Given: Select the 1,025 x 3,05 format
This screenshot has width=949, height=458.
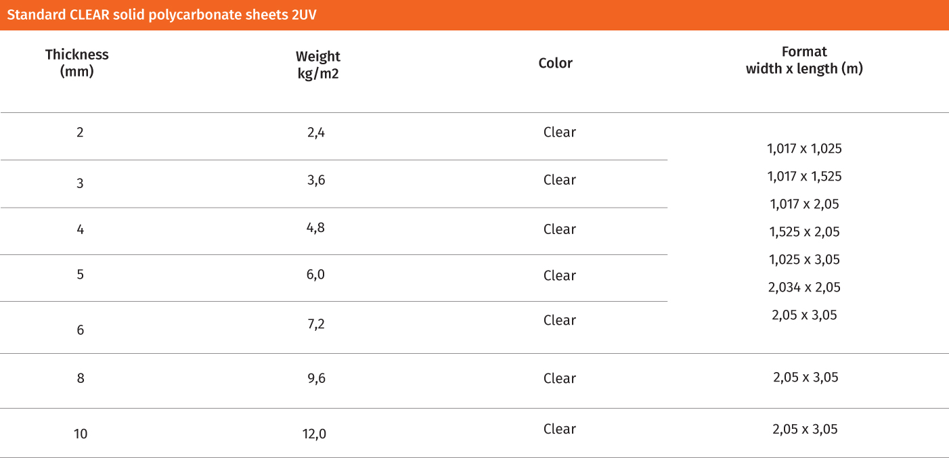Looking at the screenshot, I should 804,260.
